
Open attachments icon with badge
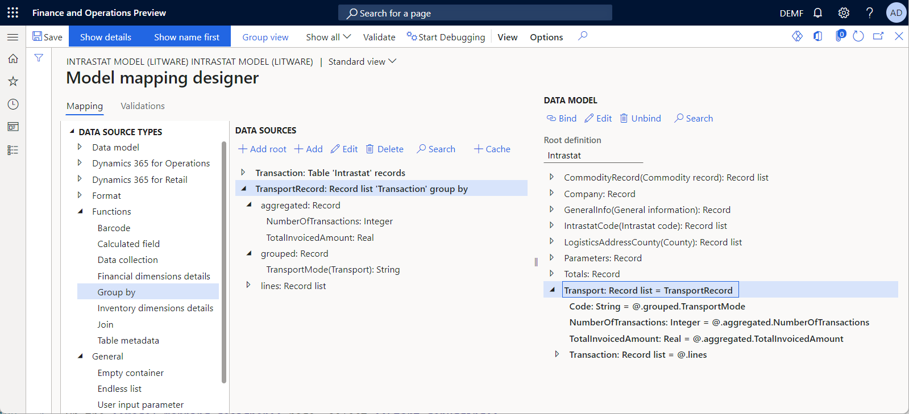840,36
